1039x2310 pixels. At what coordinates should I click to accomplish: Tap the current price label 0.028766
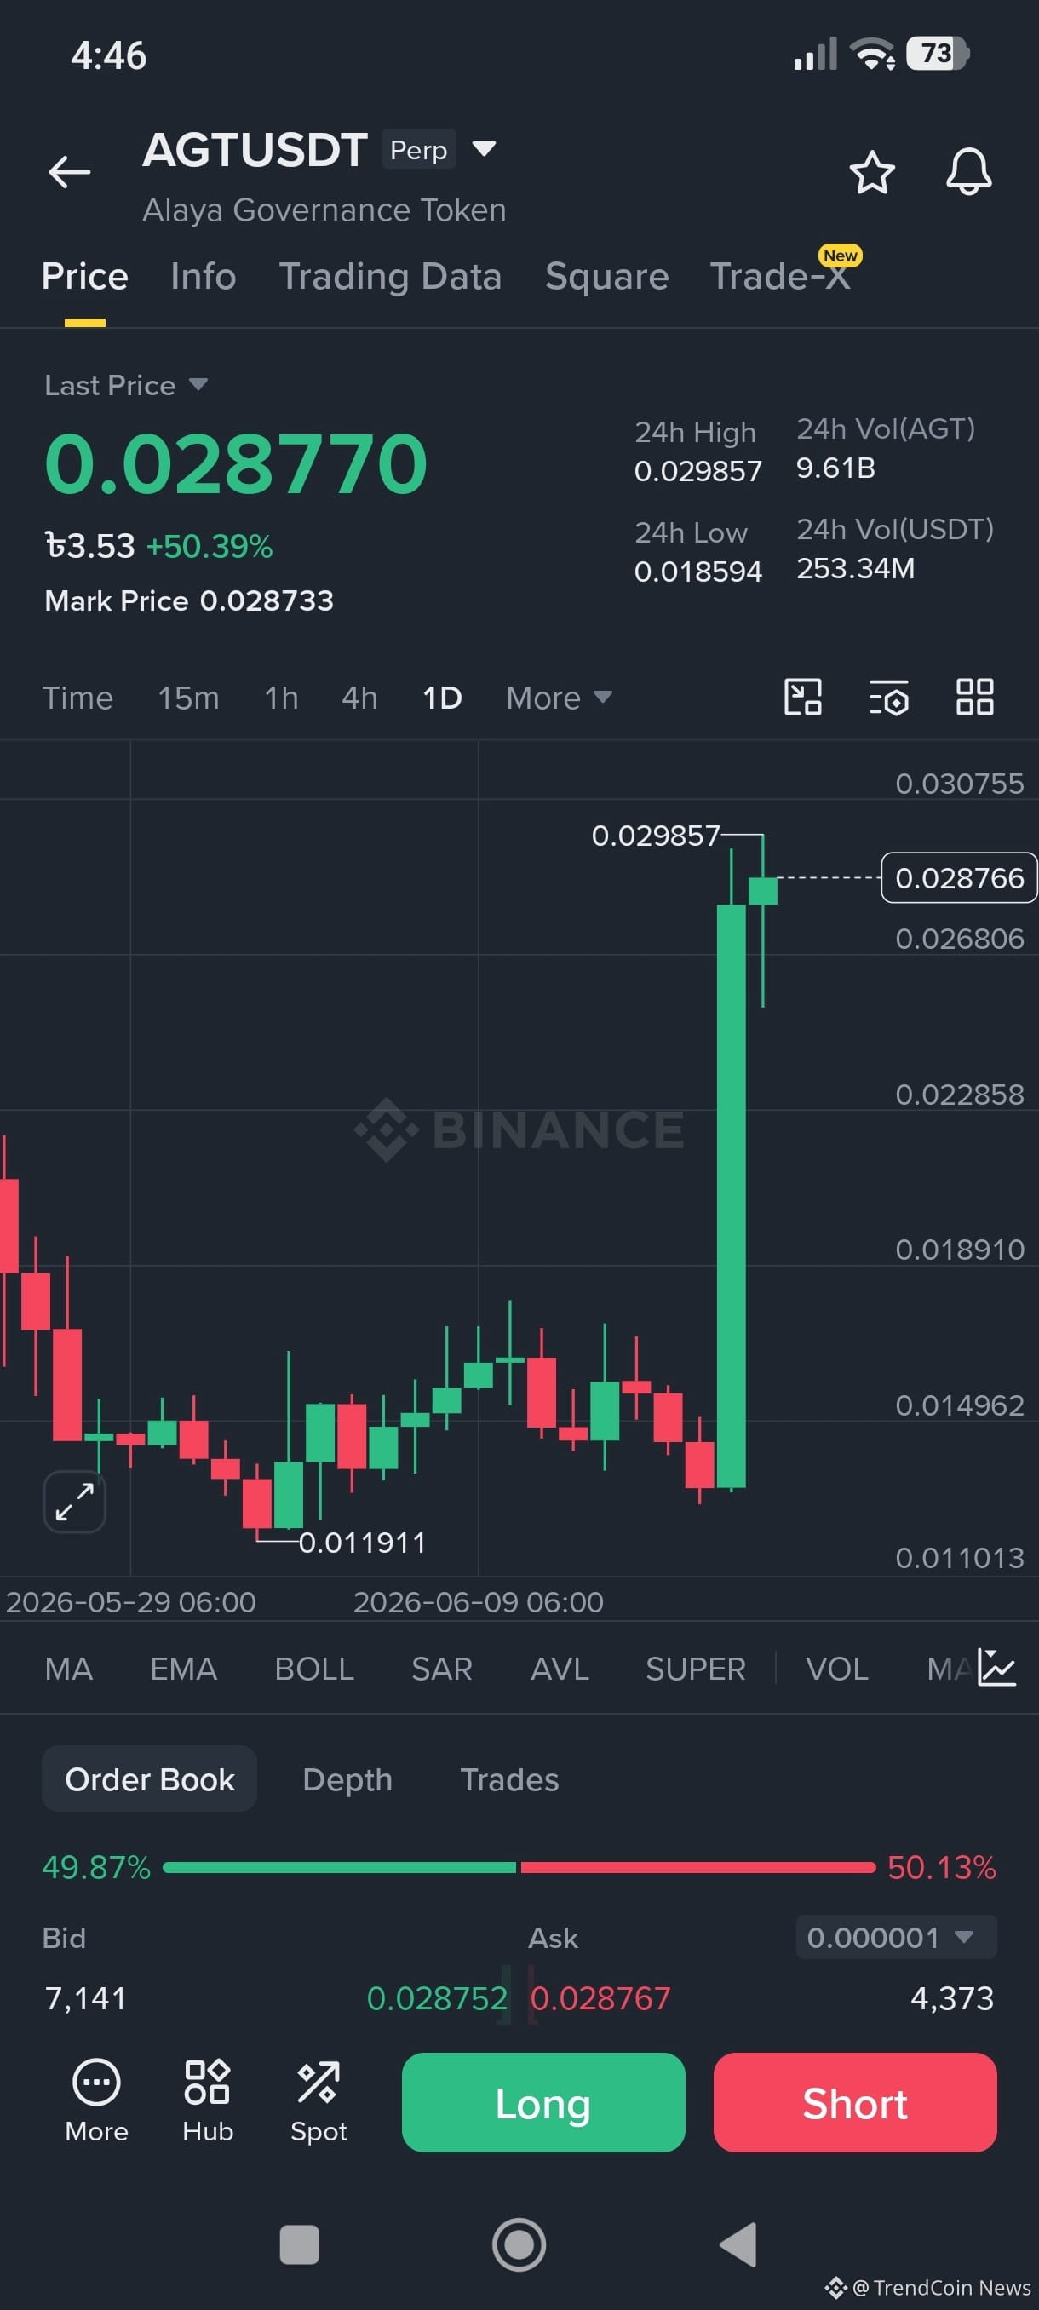tap(959, 878)
